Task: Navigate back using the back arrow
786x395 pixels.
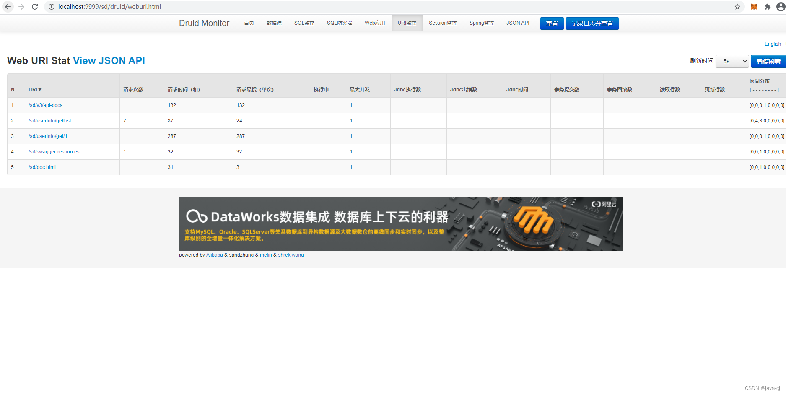Action: pyautogui.click(x=8, y=7)
